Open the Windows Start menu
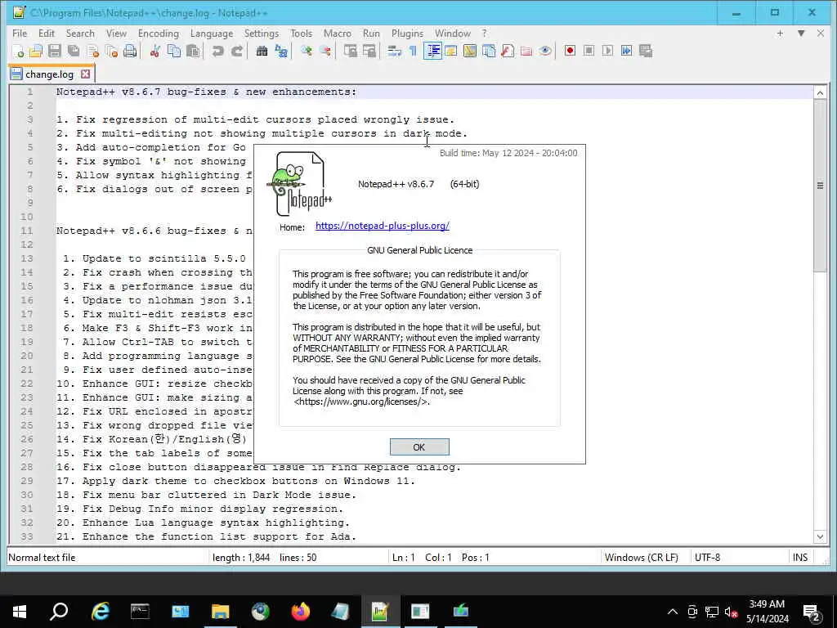The height and width of the screenshot is (628, 837). [x=20, y=612]
